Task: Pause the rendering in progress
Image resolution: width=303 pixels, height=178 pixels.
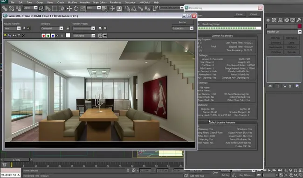Action: pyautogui.click(x=239, y=14)
